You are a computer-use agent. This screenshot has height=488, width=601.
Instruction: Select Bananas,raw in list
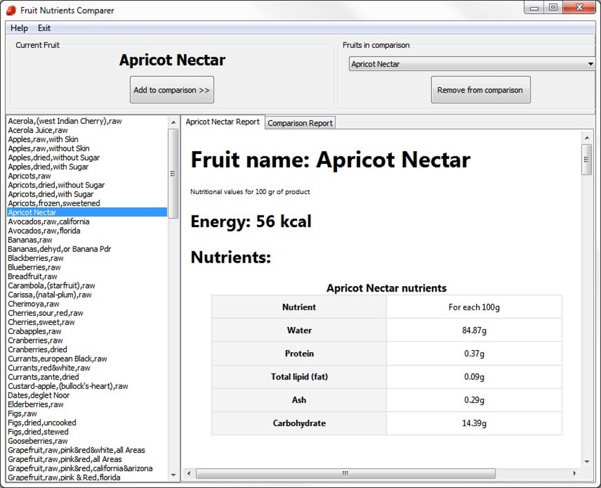[87, 240]
